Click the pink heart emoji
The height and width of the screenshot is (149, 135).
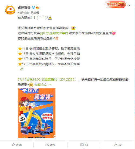114,33
